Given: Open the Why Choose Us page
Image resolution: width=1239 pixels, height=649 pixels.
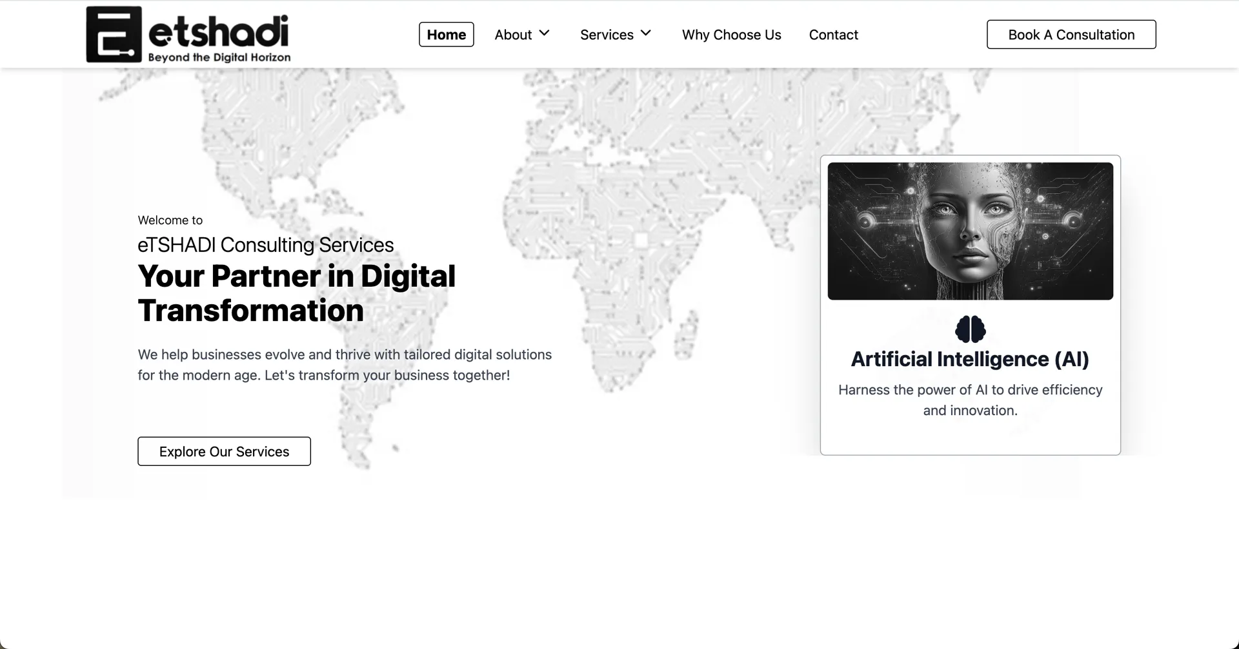Looking at the screenshot, I should (x=731, y=35).
